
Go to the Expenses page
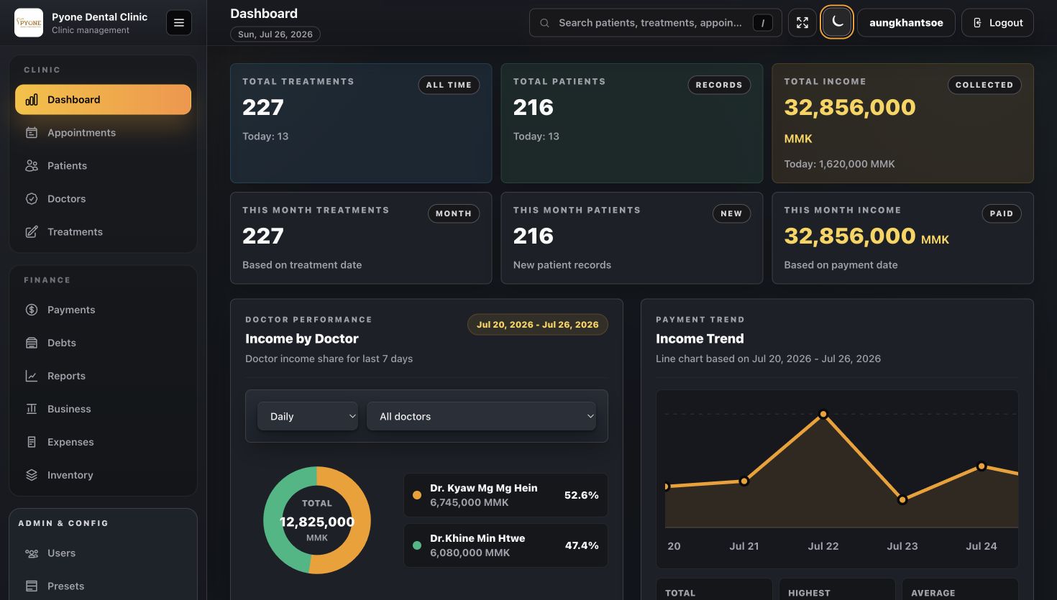click(x=103, y=442)
